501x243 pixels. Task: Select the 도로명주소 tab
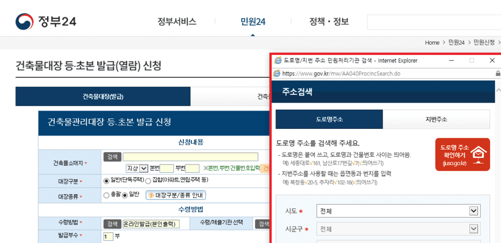tap(329, 120)
